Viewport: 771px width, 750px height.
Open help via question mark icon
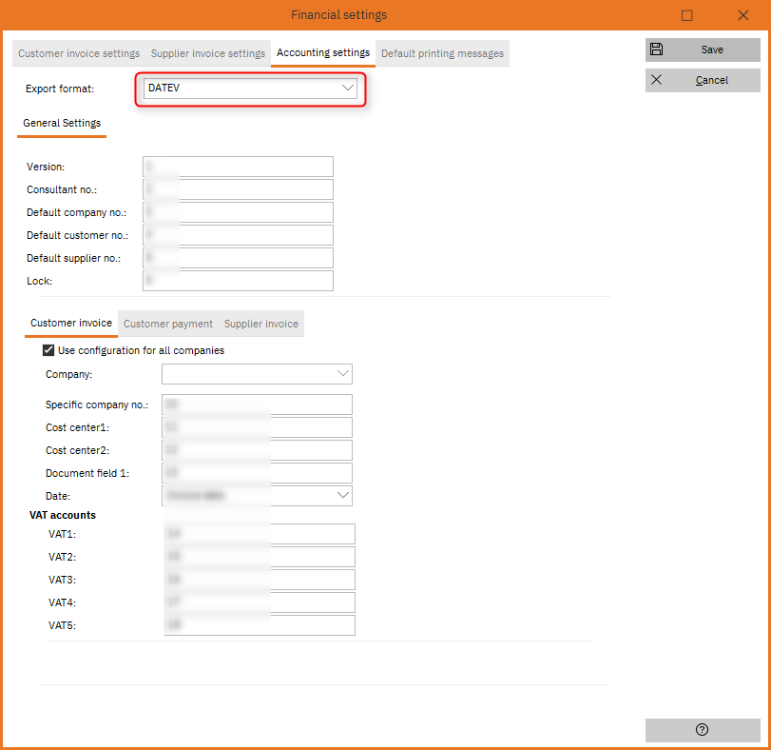[703, 729]
